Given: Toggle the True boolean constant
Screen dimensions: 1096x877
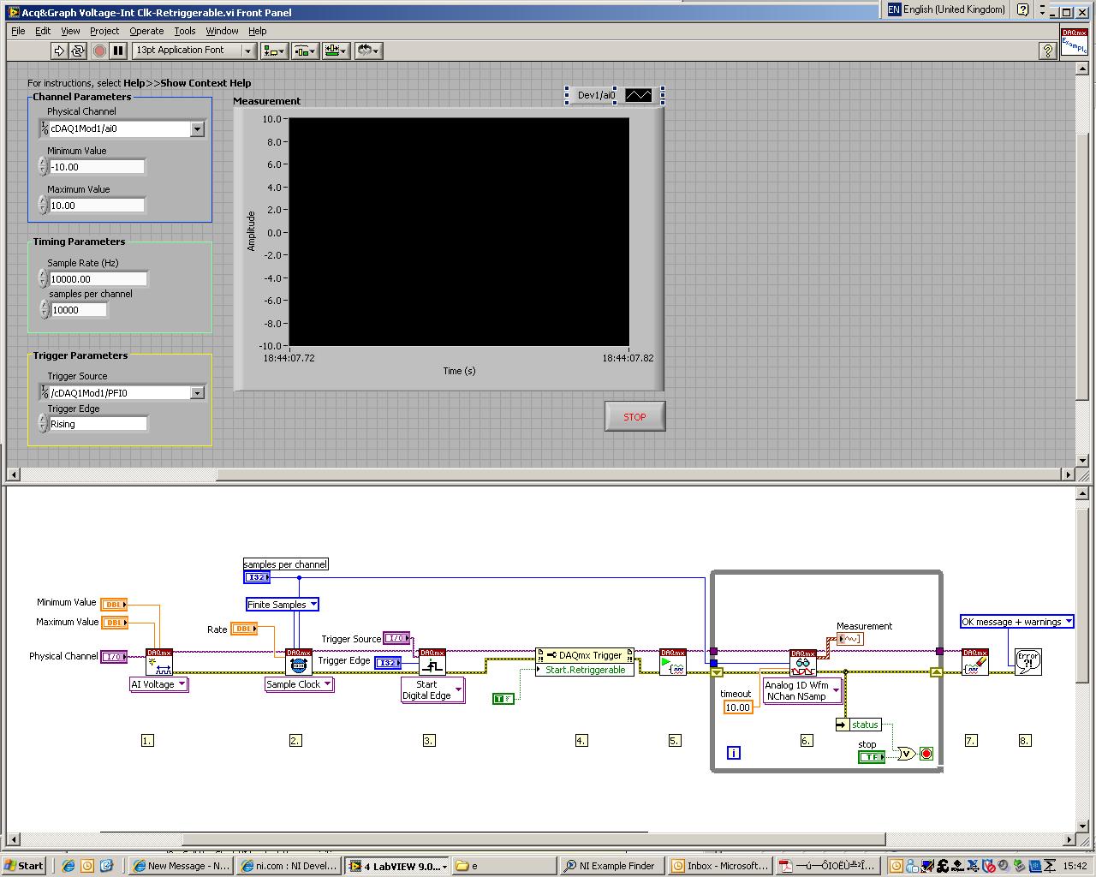Looking at the screenshot, I should [503, 699].
